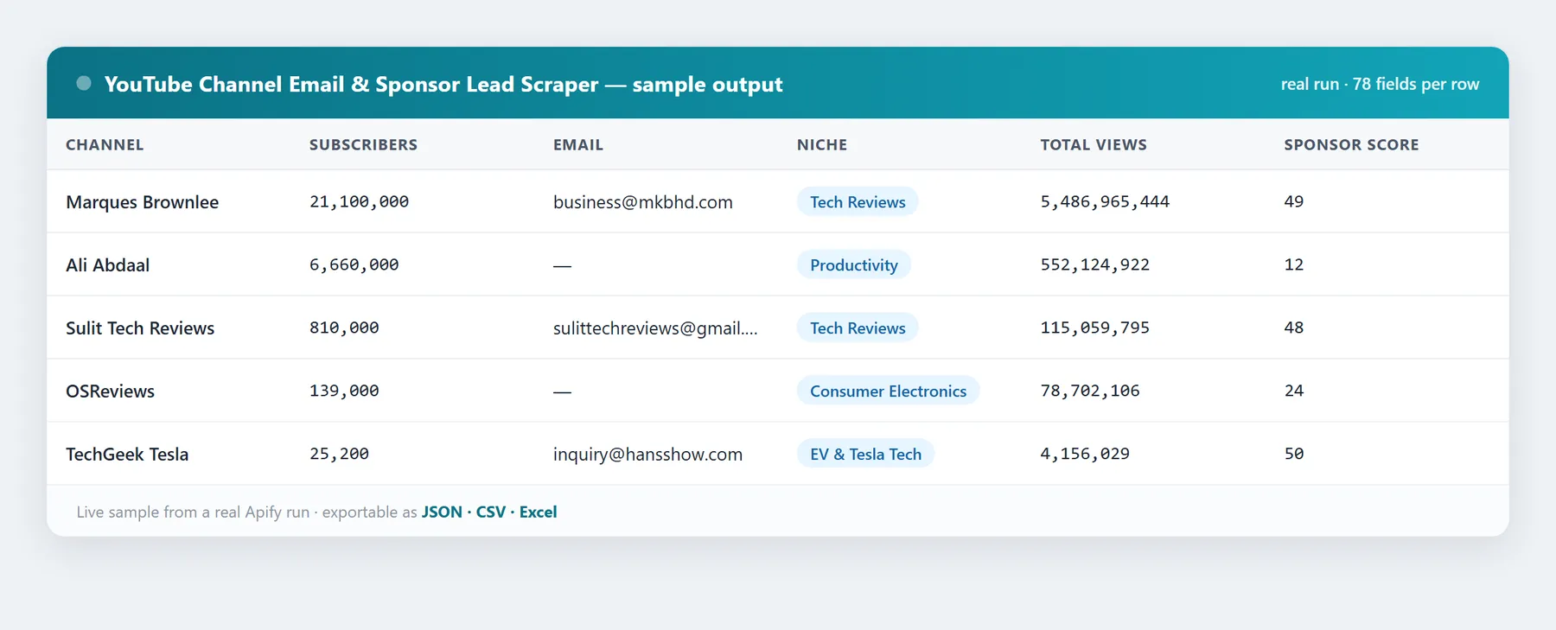This screenshot has width=1556, height=630.
Task: Click the Marques Brownlee channel name
Action: [x=143, y=201]
